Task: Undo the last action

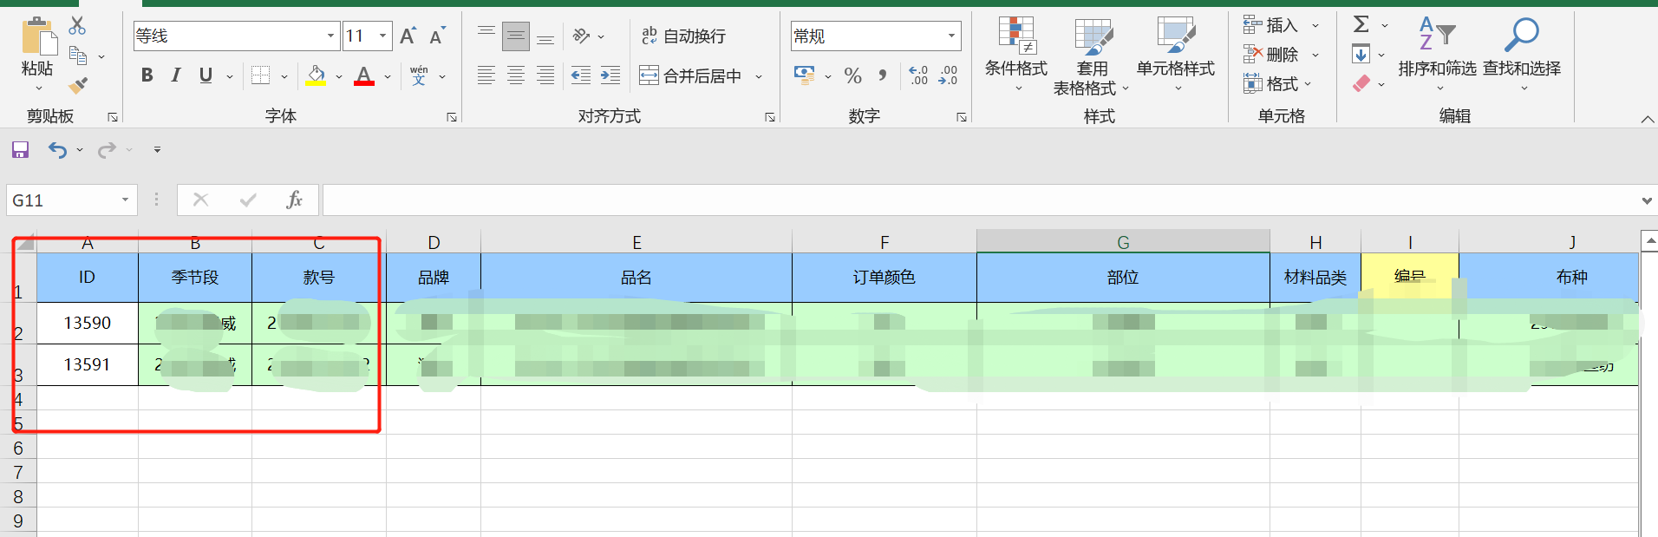Action: (x=57, y=150)
